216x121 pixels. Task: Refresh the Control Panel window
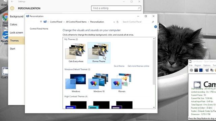point(117,22)
